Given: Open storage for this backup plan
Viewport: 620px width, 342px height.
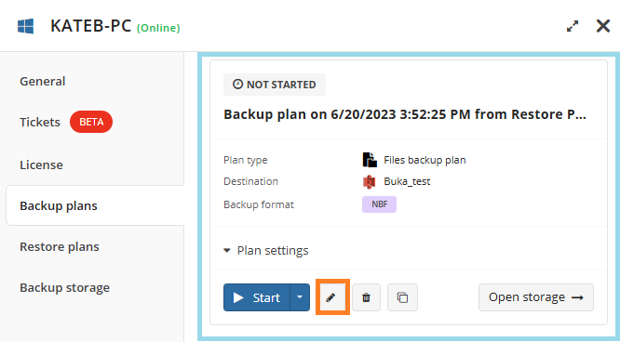Looking at the screenshot, I should (536, 297).
